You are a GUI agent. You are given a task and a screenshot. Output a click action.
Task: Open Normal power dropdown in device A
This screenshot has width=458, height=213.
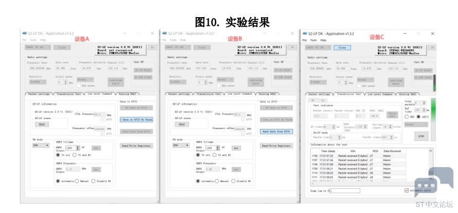pos(85,80)
